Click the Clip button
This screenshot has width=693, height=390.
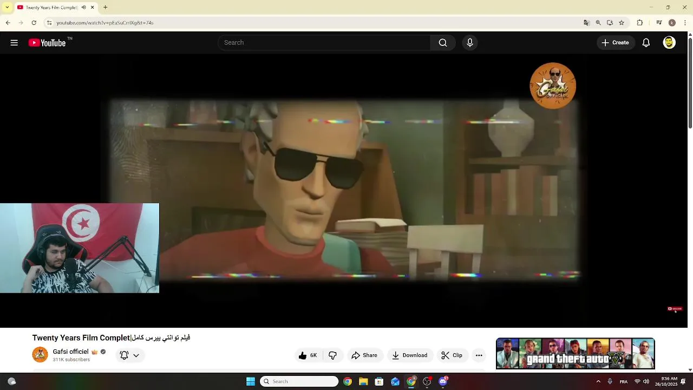tap(452, 355)
